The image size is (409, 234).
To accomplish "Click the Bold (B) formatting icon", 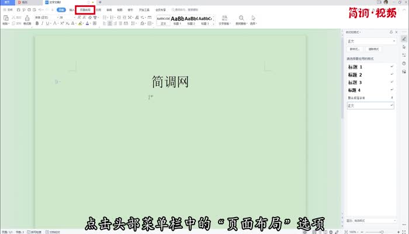I will 37,24.
